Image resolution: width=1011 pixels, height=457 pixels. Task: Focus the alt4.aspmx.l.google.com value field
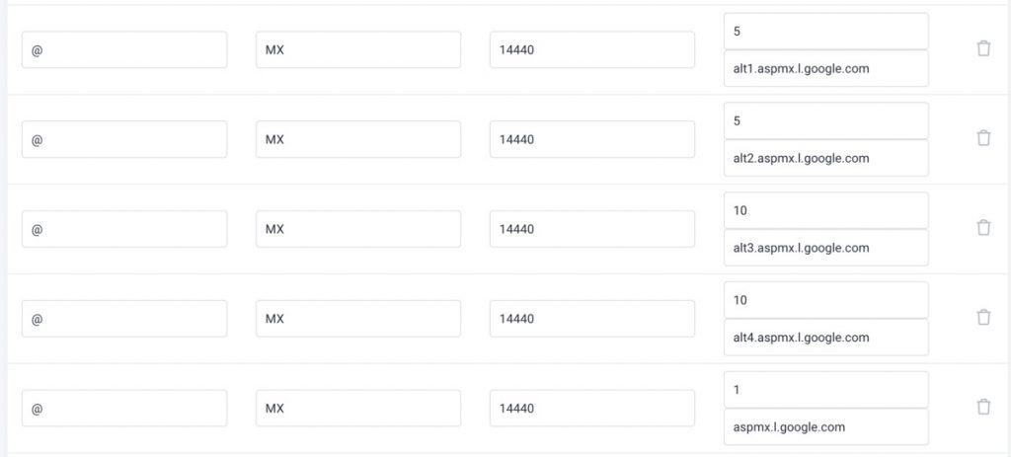pyautogui.click(x=826, y=338)
